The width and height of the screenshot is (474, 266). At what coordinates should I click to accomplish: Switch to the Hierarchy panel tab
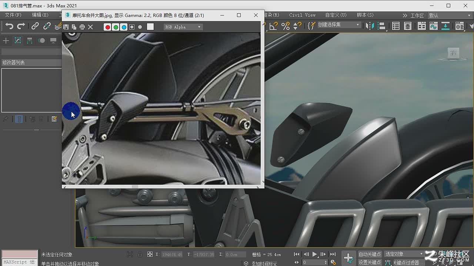click(x=30, y=41)
